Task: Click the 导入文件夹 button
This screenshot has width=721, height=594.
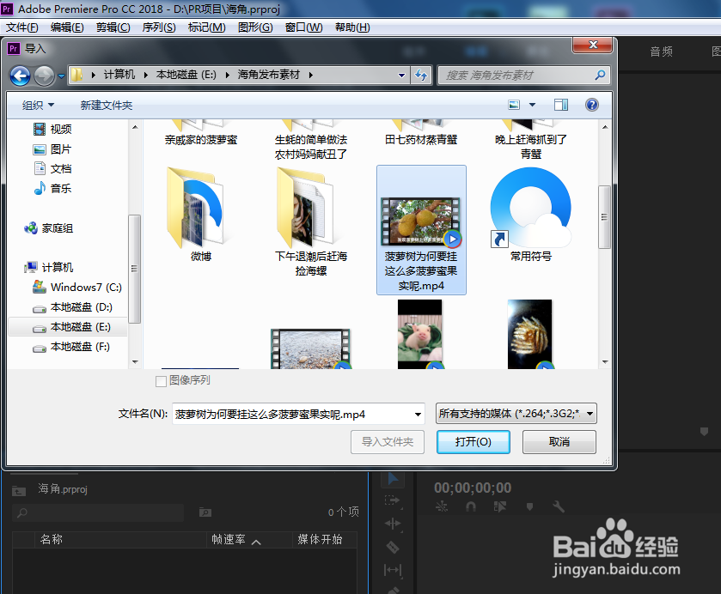Action: pos(388,442)
